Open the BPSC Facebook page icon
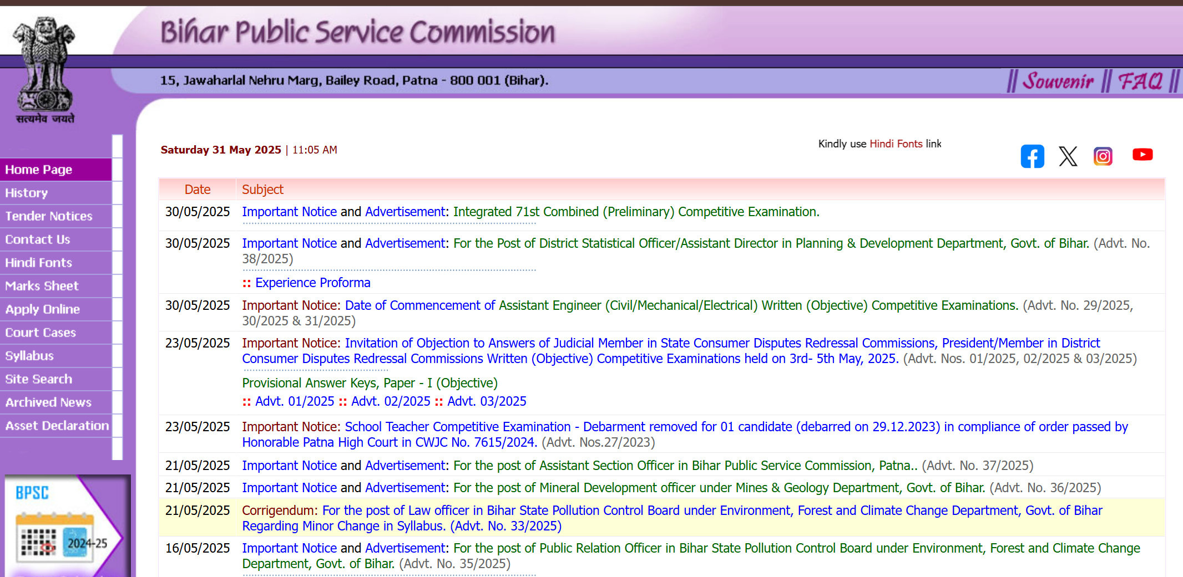The height and width of the screenshot is (577, 1183). (x=1032, y=156)
